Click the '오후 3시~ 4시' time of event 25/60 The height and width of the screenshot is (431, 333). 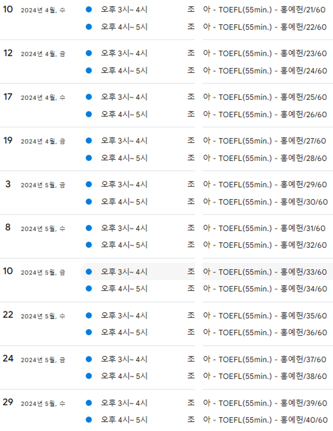[124, 97]
